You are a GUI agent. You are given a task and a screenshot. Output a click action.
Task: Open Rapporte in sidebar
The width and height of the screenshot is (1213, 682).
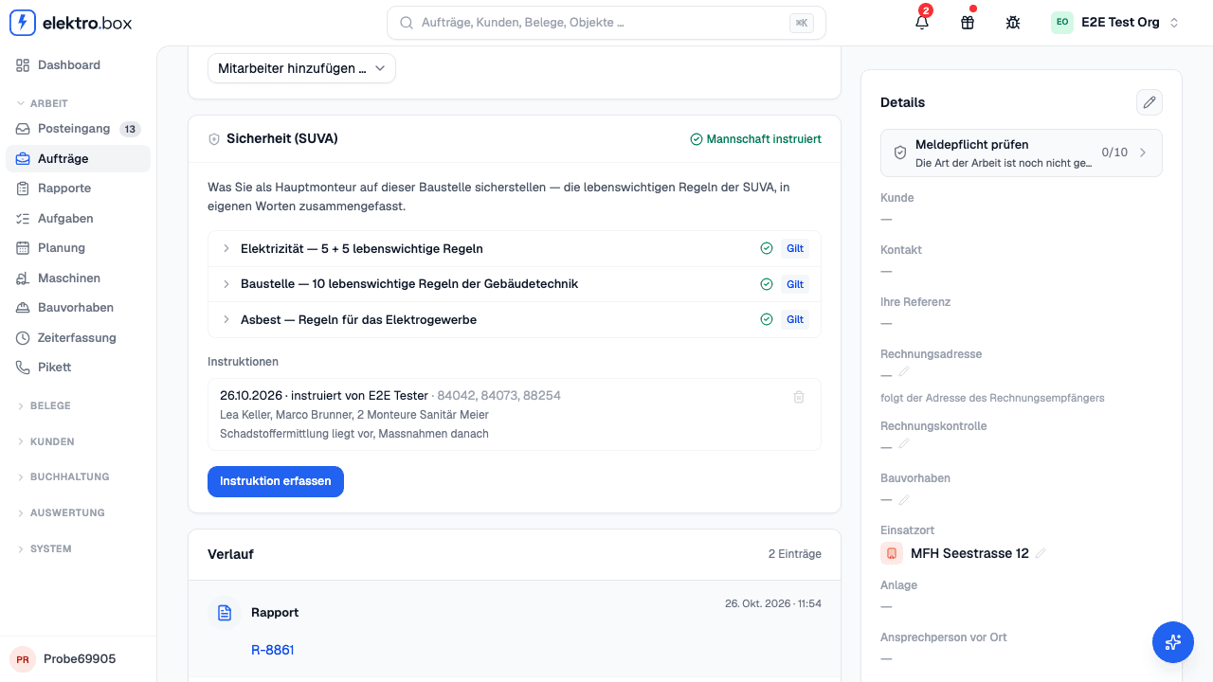78,188
